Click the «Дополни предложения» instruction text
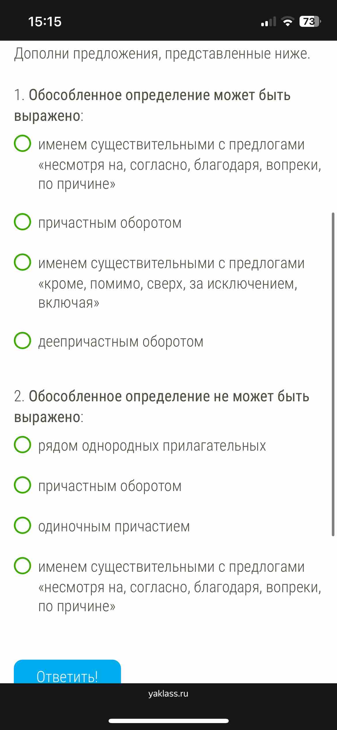337x730 pixels. pos(162,54)
